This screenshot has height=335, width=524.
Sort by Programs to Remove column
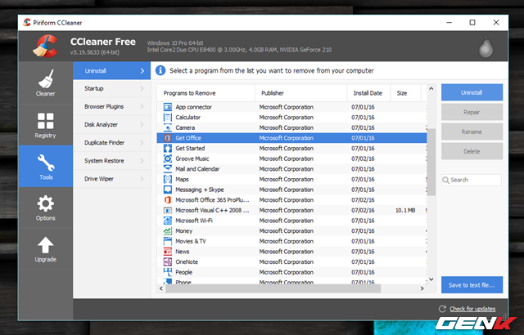(x=205, y=92)
